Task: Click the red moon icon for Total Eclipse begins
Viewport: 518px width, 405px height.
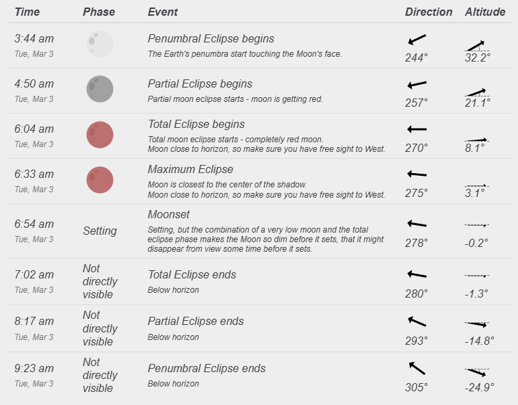Action: pos(100,134)
